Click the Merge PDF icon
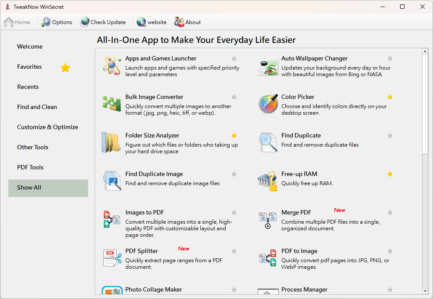This screenshot has width=433, height=299. [x=268, y=220]
